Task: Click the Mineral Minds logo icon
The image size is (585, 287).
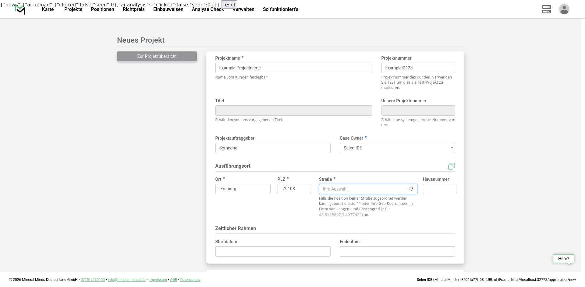Action: click(20, 10)
